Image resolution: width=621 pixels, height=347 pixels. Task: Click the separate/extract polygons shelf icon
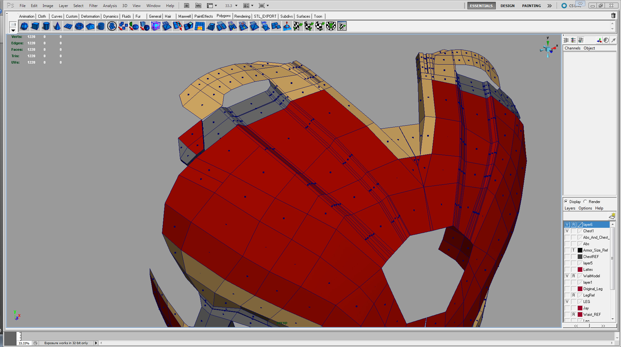123,26
